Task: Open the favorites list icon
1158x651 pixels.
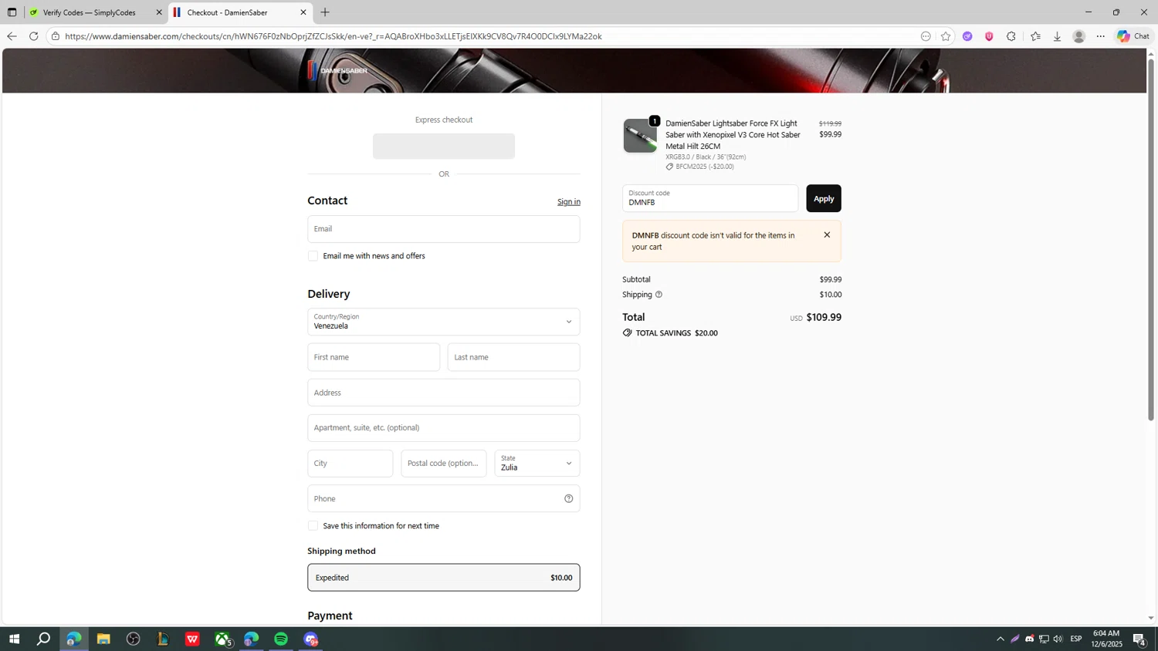Action: click(1035, 36)
